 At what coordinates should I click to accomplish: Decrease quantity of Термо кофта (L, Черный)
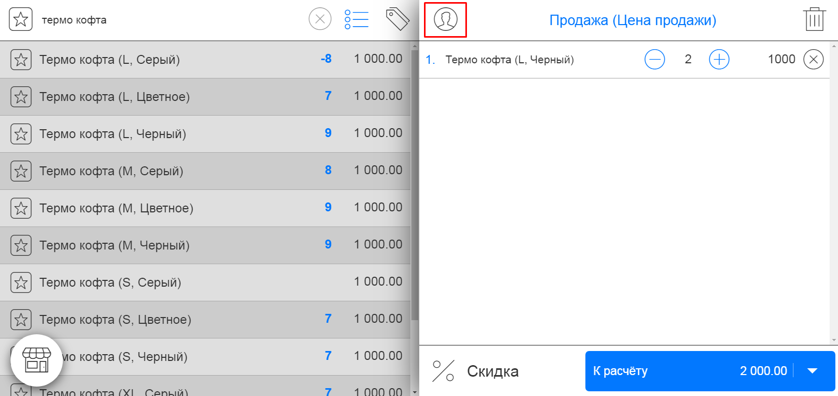pos(655,59)
